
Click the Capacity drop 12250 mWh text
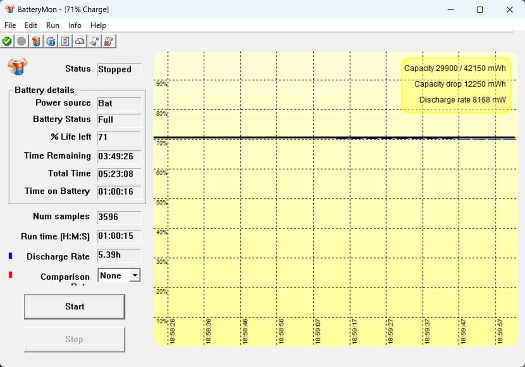(460, 84)
